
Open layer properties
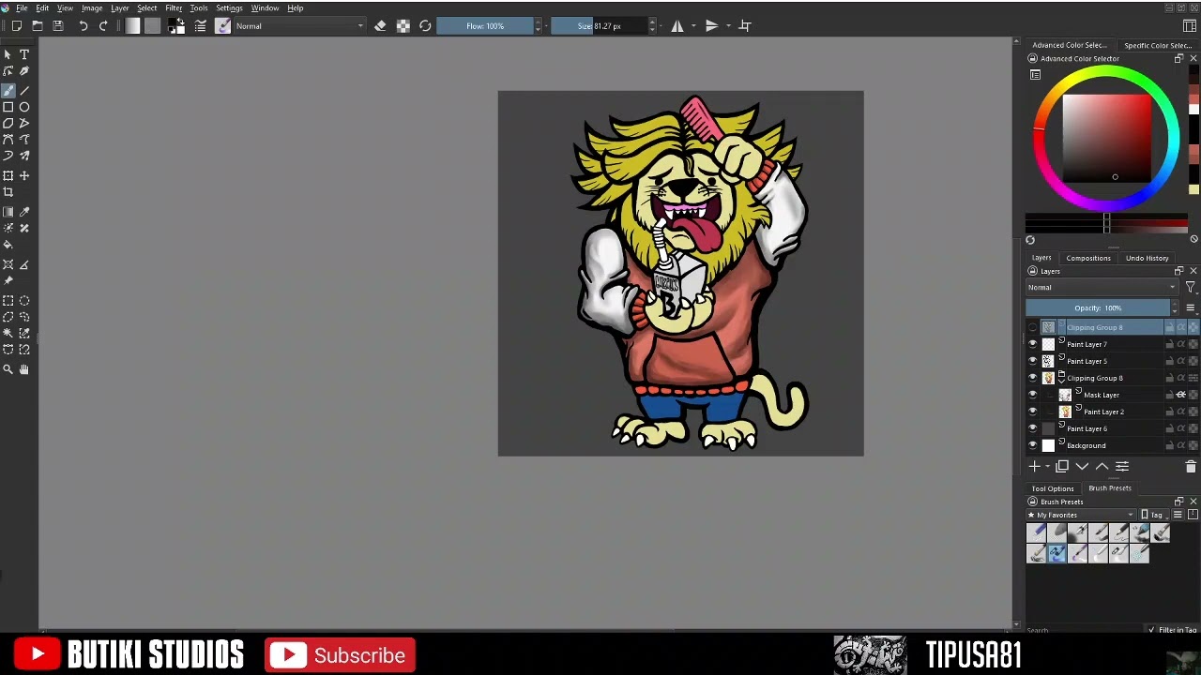pyautogui.click(x=1122, y=466)
